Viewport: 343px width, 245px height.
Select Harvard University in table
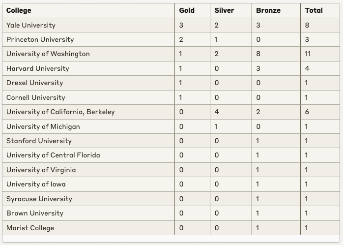88,68
